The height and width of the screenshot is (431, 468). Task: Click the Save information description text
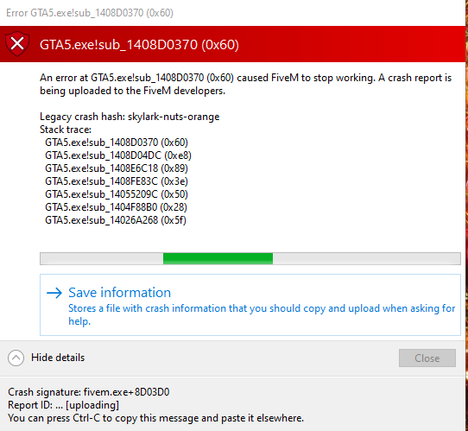tap(262, 314)
